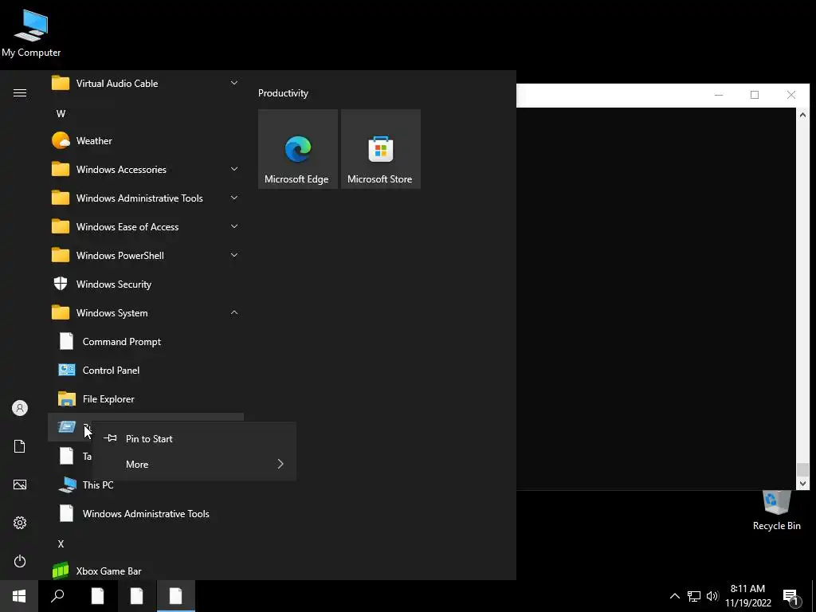
Task: Click the Windows Start button
Action: click(x=19, y=596)
